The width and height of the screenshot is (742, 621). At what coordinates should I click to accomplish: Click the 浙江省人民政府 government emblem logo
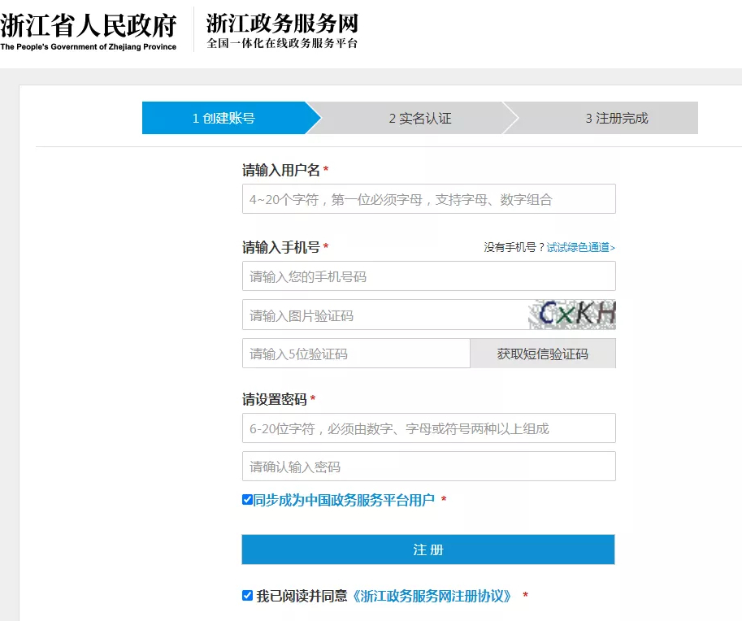pos(88,27)
